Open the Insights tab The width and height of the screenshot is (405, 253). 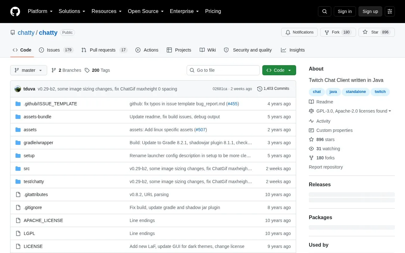[x=293, y=50]
